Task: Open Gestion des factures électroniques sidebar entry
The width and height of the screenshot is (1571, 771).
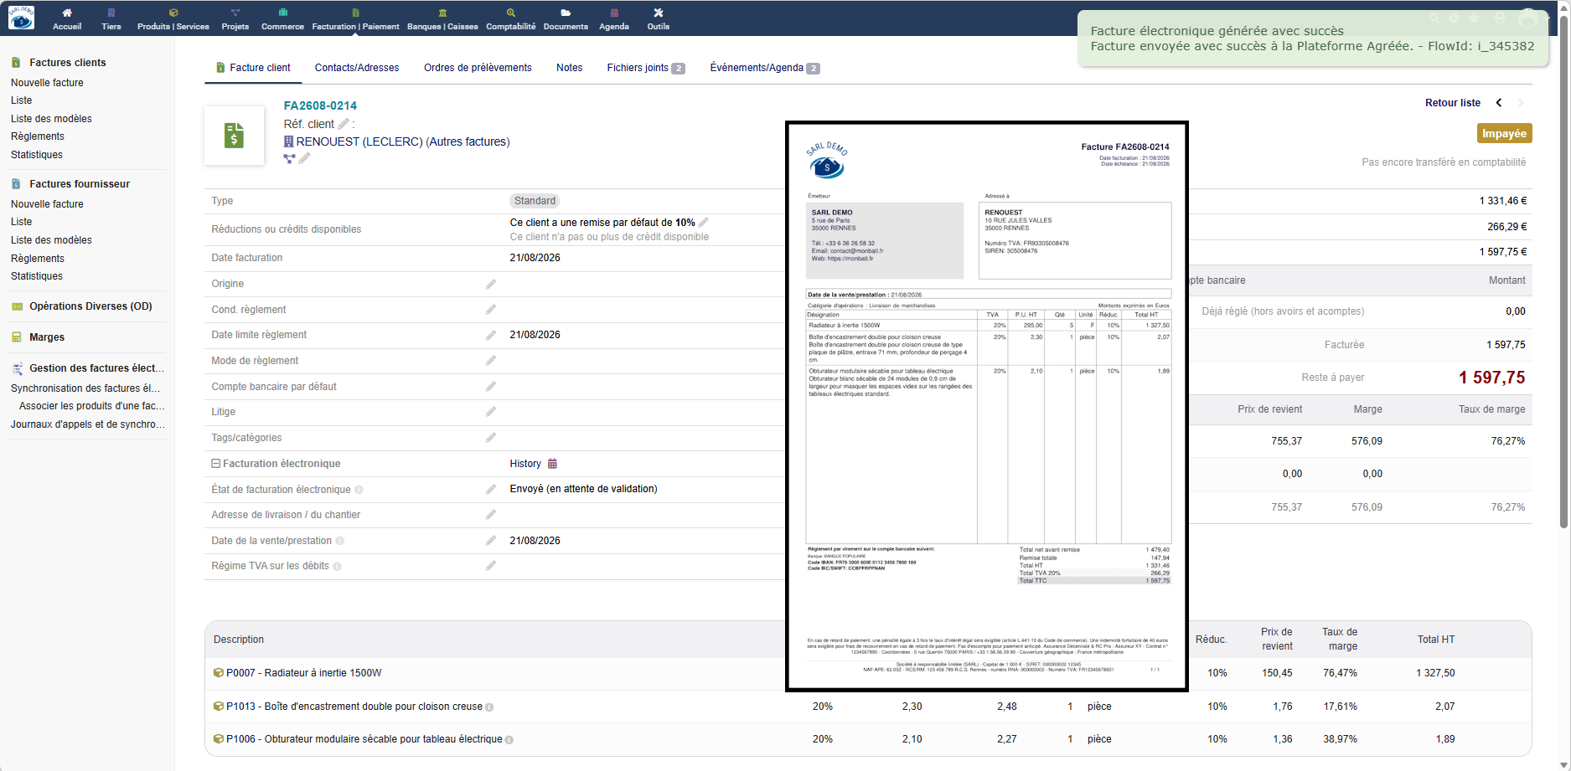Action: 96,368
